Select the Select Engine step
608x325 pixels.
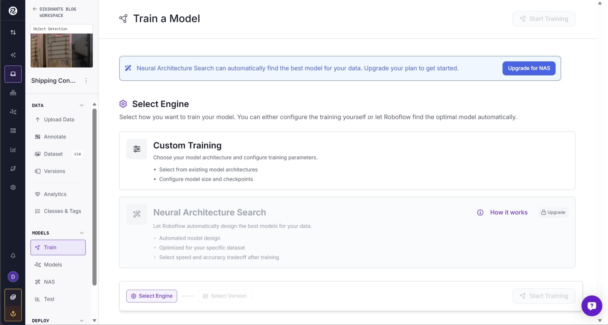coord(152,296)
